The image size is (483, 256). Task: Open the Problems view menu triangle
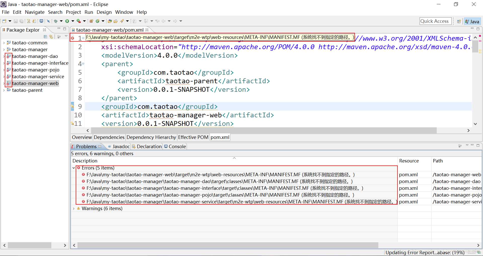(467, 145)
